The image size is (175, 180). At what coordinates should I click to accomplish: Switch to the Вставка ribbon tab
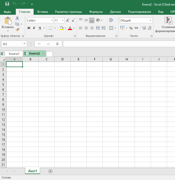(x=43, y=12)
